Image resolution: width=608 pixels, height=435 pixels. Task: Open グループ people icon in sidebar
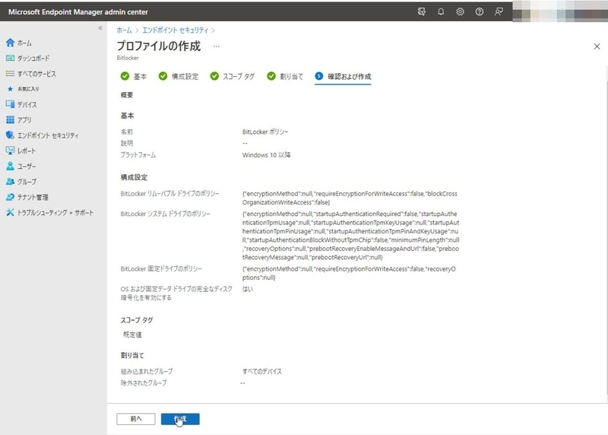pyautogui.click(x=10, y=182)
